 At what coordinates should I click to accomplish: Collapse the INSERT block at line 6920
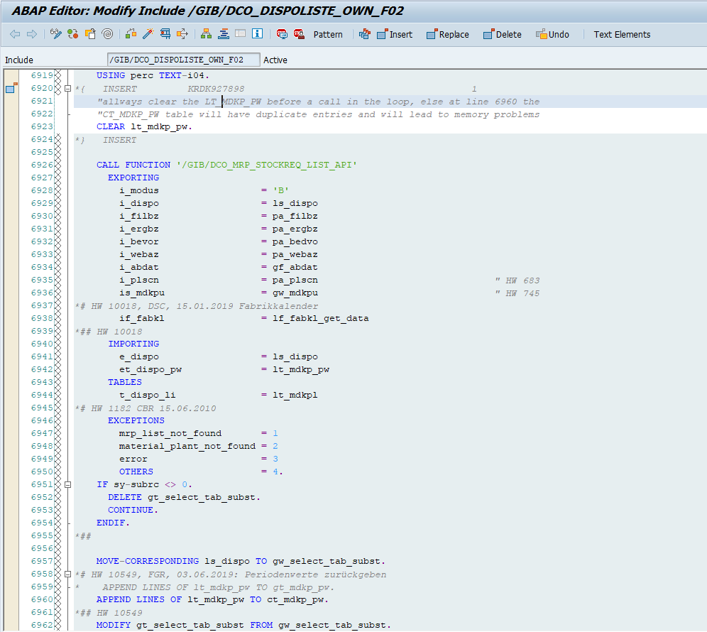click(67, 89)
